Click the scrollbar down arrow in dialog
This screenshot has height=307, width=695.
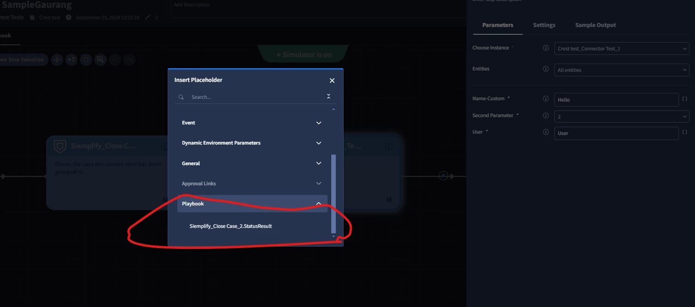point(334,237)
